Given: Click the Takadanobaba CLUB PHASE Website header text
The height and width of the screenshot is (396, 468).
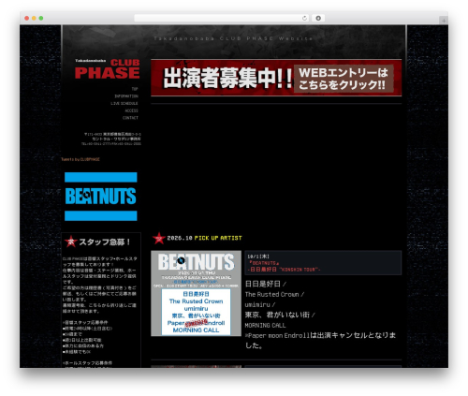Looking at the screenshot, I should point(233,38).
